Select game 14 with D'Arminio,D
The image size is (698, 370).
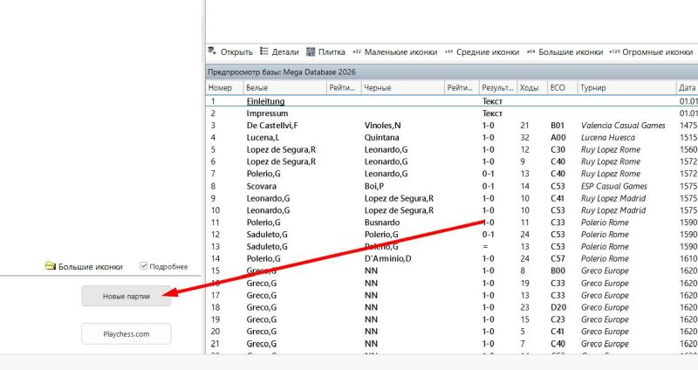tap(452, 258)
